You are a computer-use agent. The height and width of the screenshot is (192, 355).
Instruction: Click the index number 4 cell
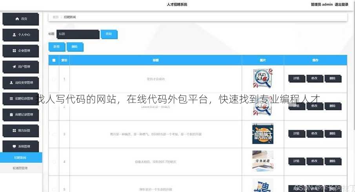click(x=64, y=162)
